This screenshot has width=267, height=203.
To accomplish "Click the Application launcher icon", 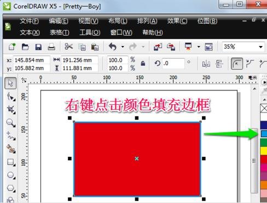I will (x=188, y=47).
